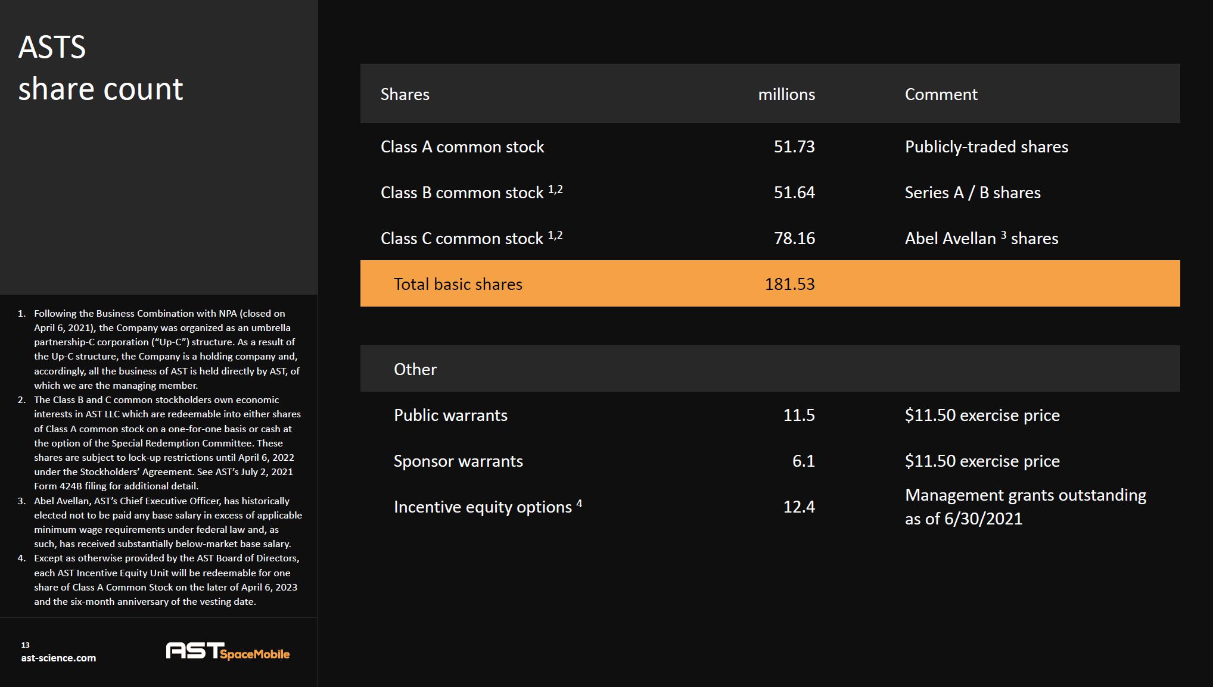Select the 'Public warrants' label
Viewport: 1213px width, 687px height.
coord(451,415)
